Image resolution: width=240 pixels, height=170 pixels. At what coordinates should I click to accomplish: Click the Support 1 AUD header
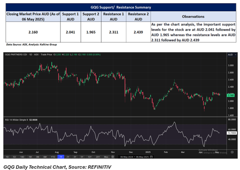70,17
